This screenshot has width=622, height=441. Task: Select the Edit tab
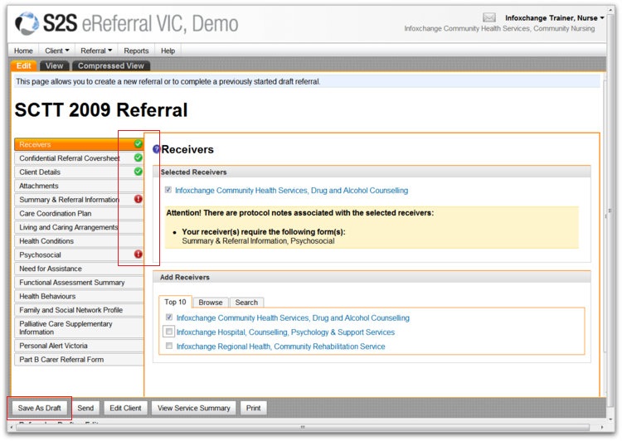[x=23, y=65]
